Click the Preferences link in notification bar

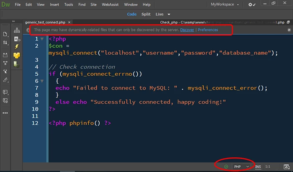(x=208, y=30)
